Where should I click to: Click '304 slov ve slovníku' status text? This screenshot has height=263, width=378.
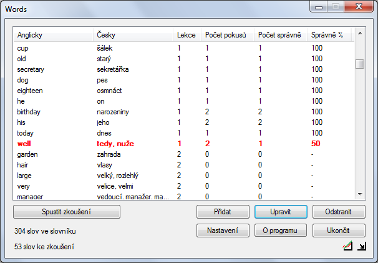[x=45, y=231]
